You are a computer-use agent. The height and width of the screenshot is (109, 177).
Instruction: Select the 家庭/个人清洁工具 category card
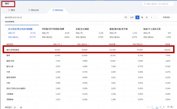(157, 33)
